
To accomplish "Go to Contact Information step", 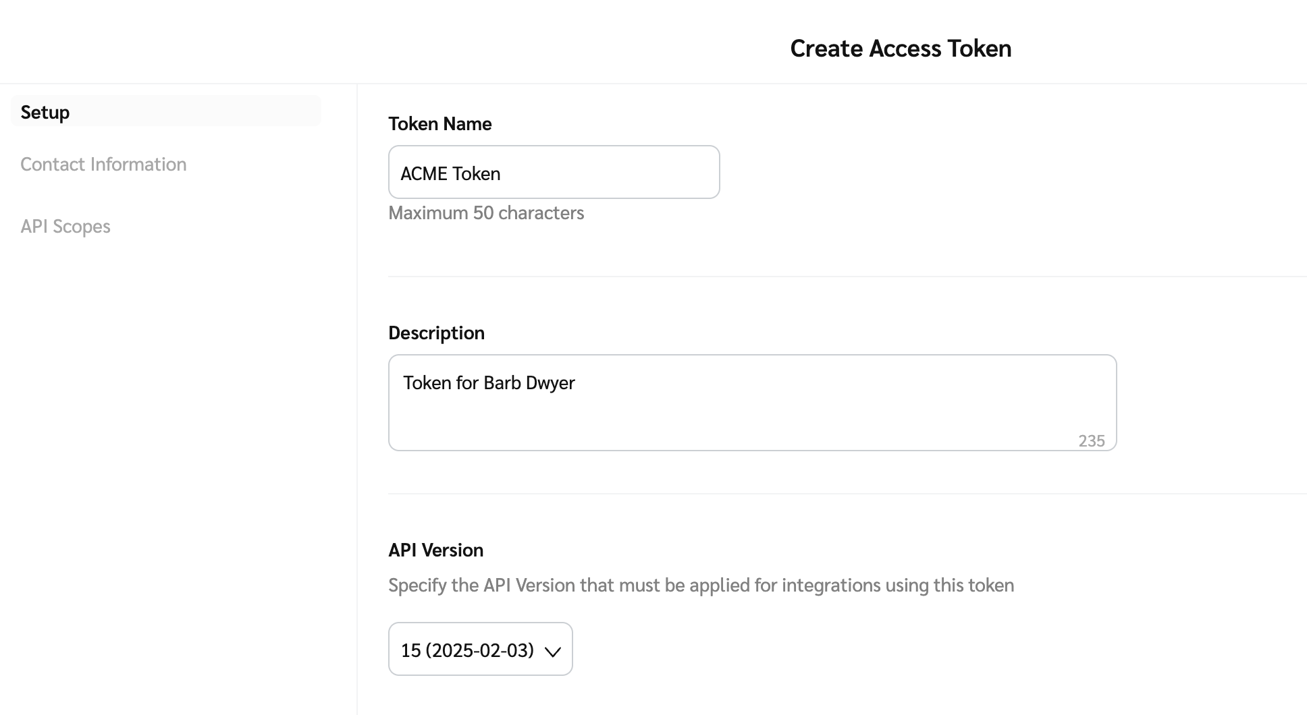I will tap(103, 164).
